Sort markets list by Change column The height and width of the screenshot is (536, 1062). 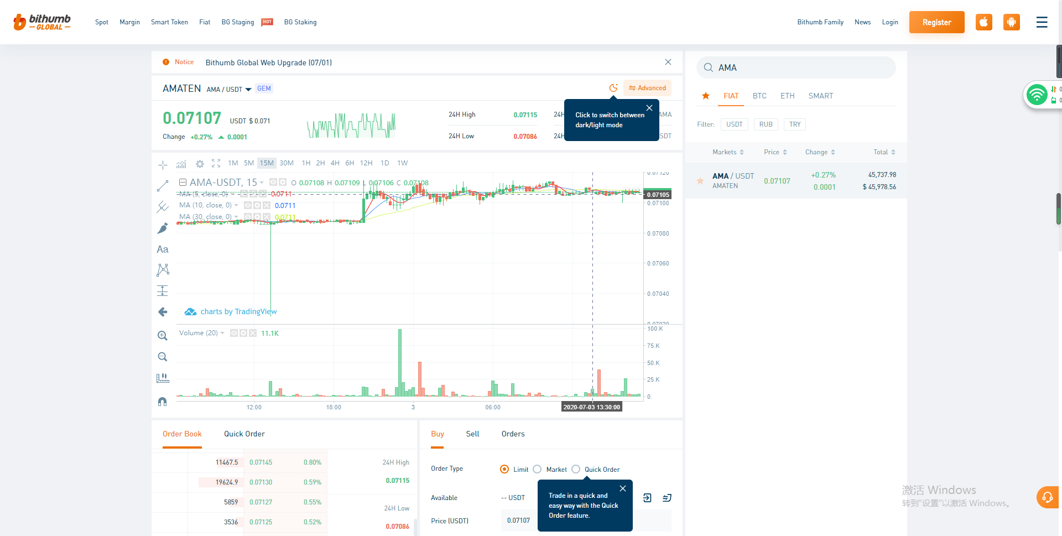pos(820,152)
